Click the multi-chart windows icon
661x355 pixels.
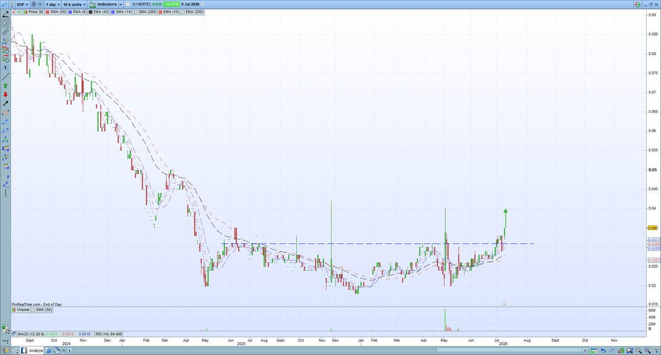57,351
